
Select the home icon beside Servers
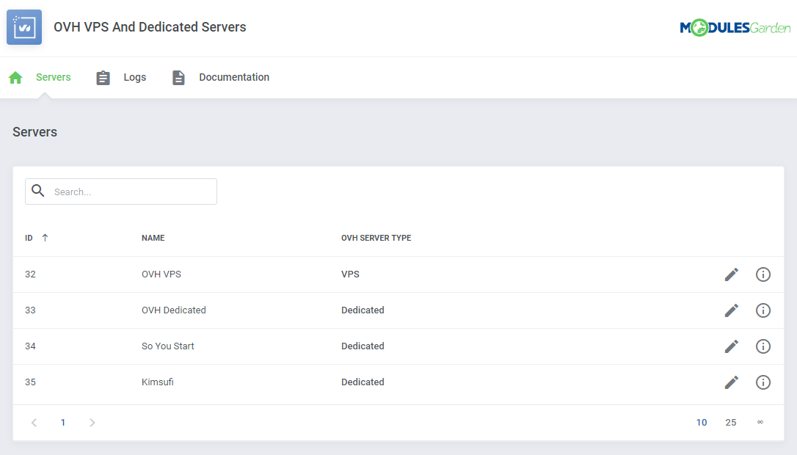15,77
